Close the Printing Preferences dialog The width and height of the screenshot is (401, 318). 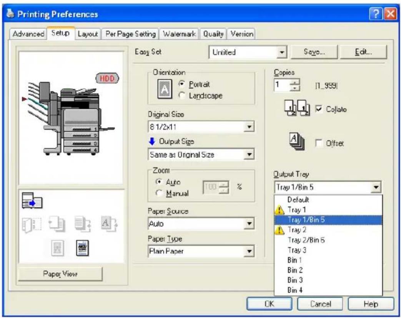[391, 14]
